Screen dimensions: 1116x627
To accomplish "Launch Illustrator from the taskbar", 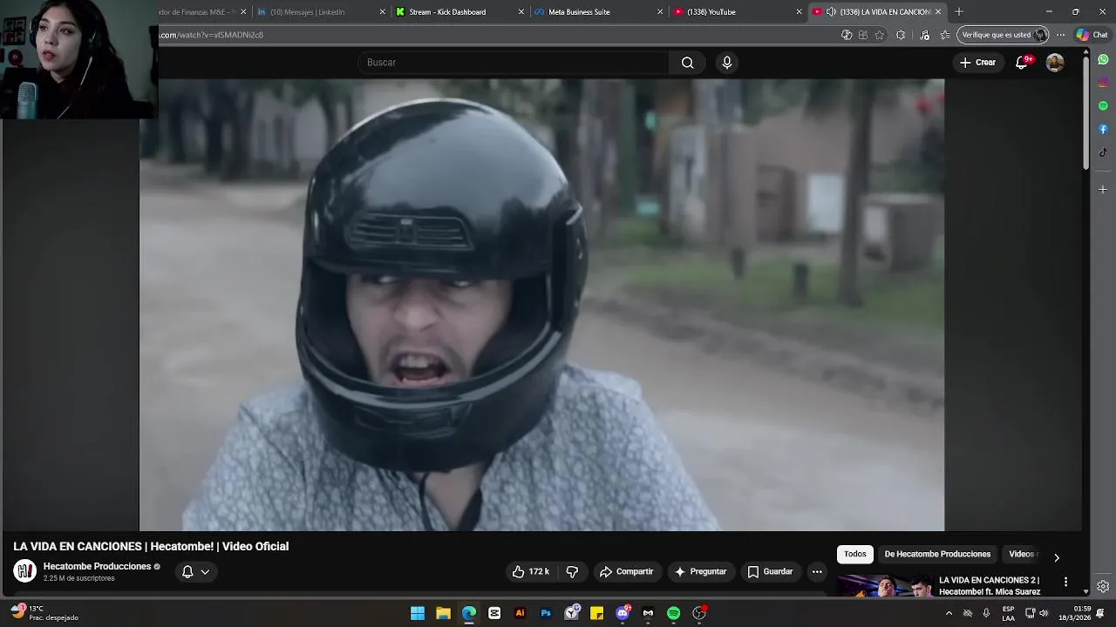I will (521, 613).
